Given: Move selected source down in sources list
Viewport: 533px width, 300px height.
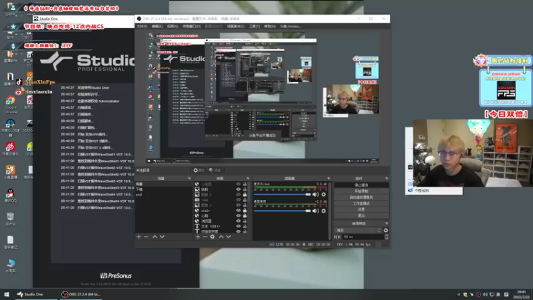Looking at the screenshot, I should coord(229,237).
